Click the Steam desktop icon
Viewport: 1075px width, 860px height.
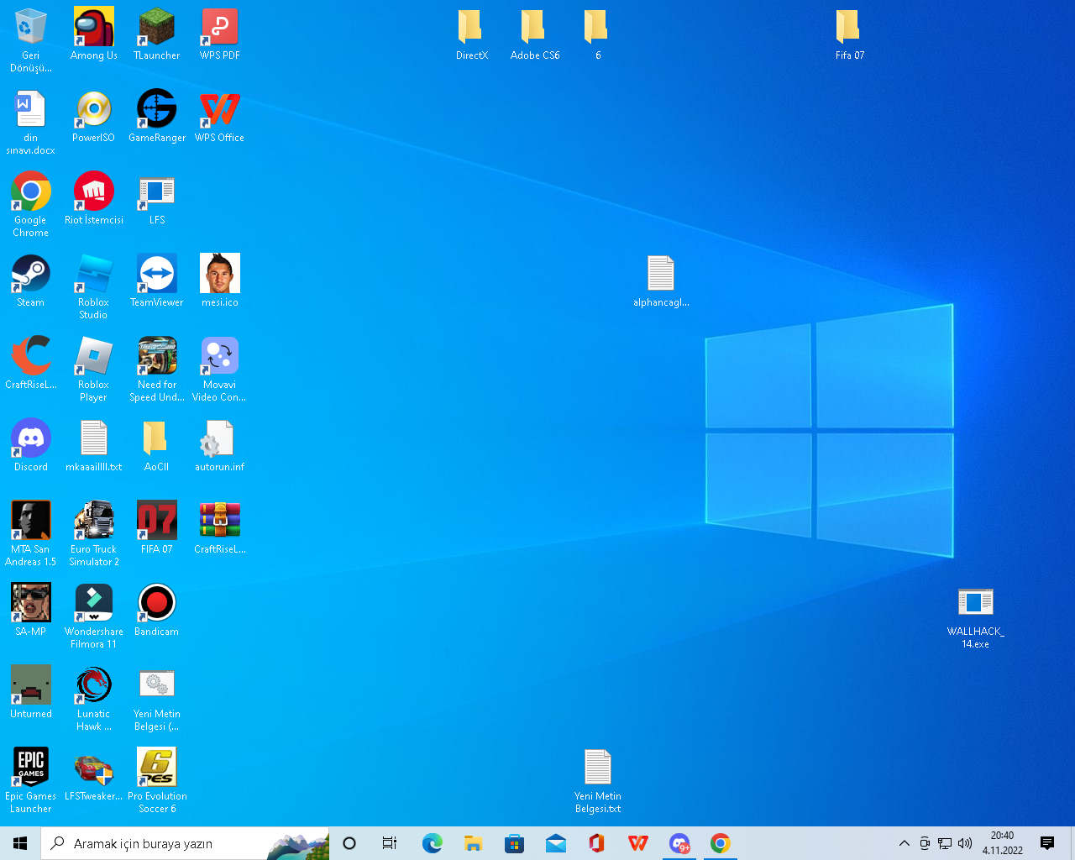[31, 274]
